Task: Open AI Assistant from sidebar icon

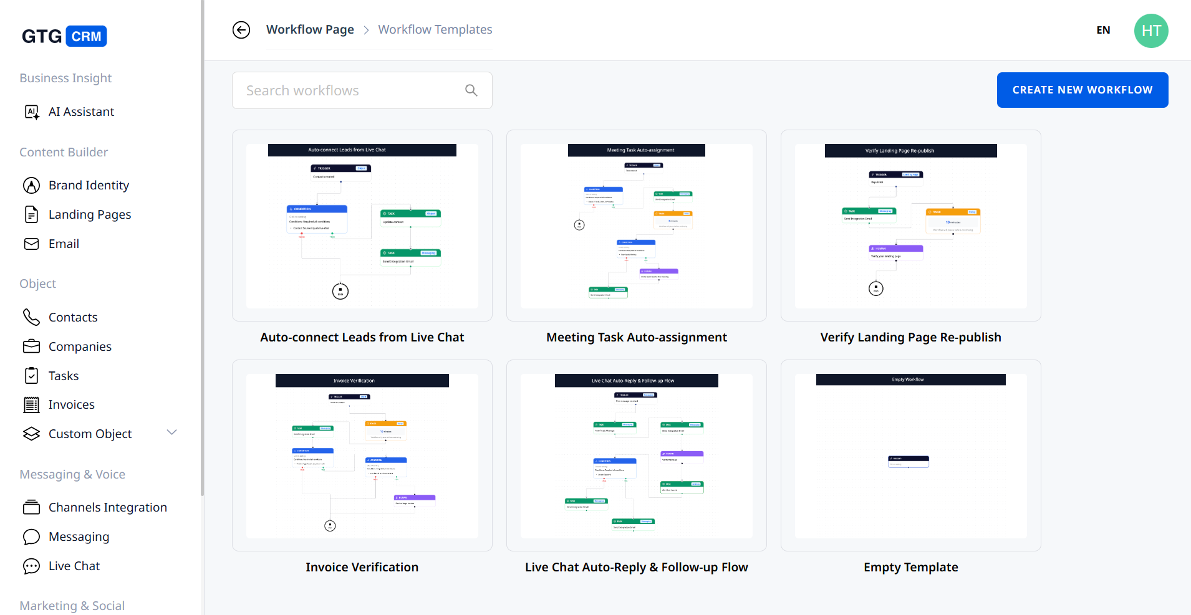Action: click(31, 112)
